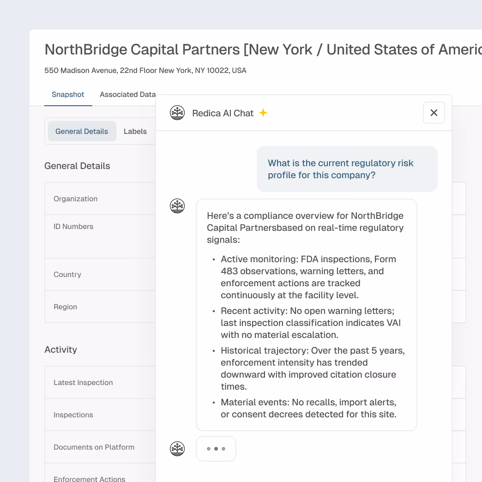This screenshot has width=482, height=482.
Task: Select the Latest Inspection entry
Action: click(x=92, y=382)
